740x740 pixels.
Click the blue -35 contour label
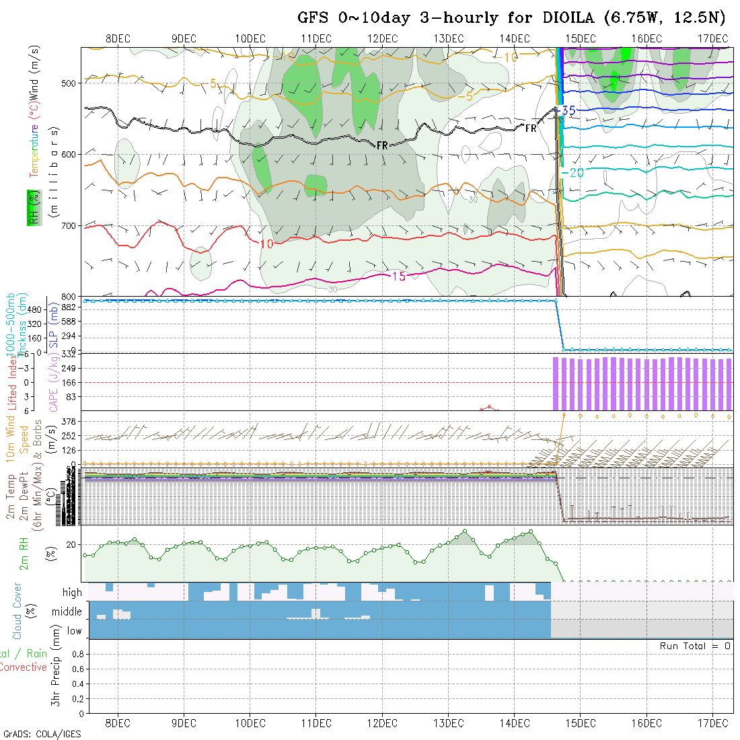click(x=567, y=110)
